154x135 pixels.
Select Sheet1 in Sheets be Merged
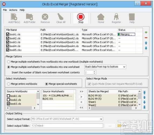(x=92, y=102)
